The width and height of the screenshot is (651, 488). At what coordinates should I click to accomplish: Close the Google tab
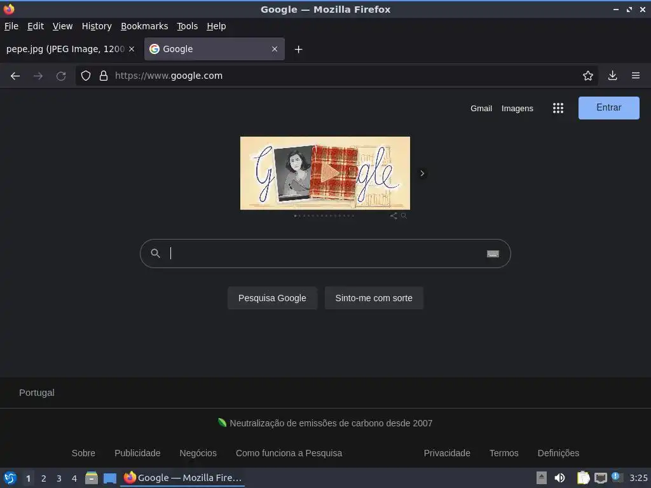tap(275, 49)
